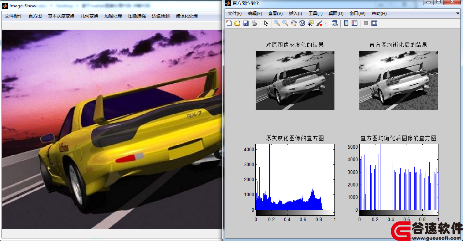Click the title 原灰度化图像的直方图
The image size is (463, 241).
295,138
